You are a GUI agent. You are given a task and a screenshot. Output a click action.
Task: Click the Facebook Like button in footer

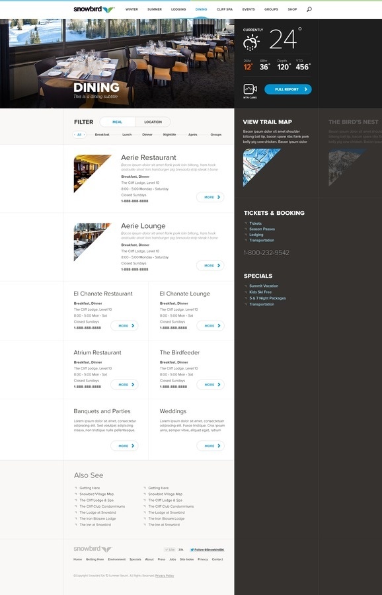coord(170,549)
